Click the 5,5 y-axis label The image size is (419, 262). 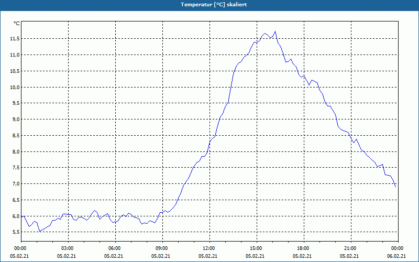16,232
